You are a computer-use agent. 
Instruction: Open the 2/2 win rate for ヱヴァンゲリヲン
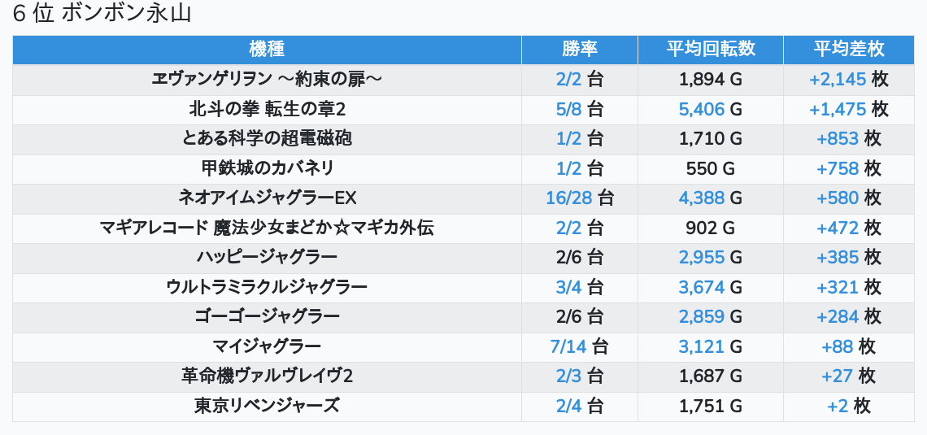569,79
